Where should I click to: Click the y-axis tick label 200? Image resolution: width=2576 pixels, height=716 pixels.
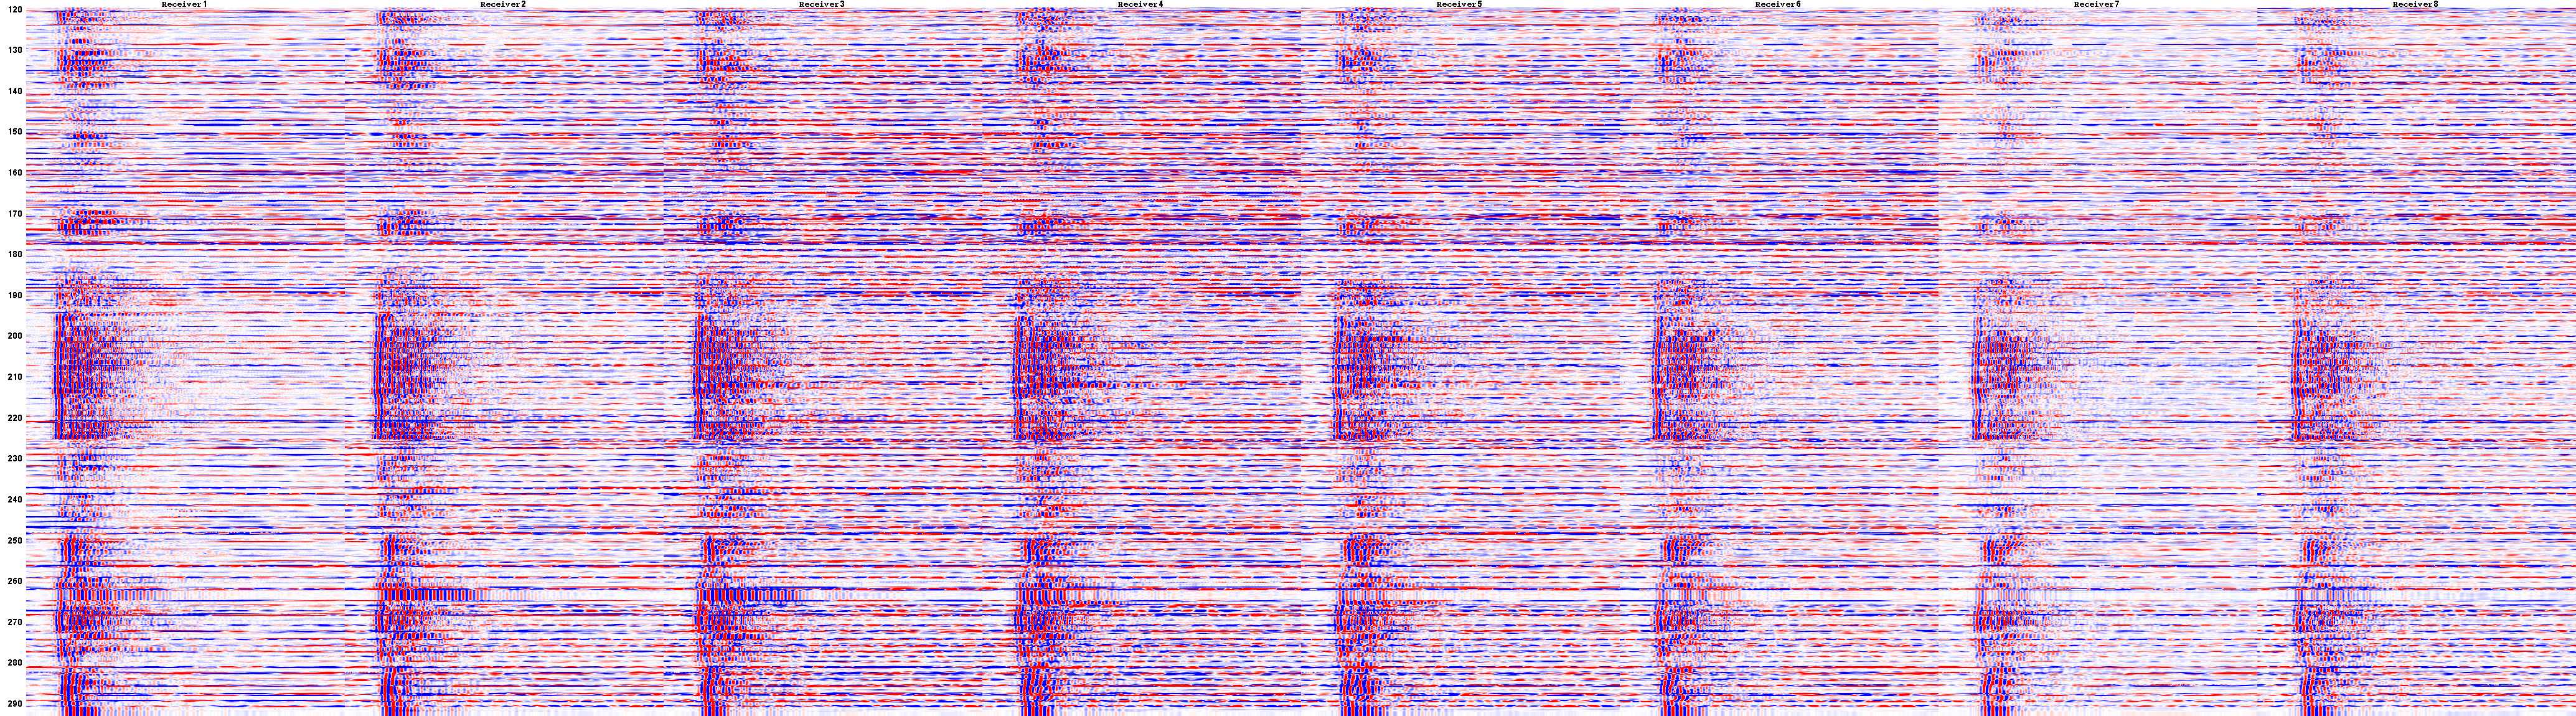click(14, 336)
